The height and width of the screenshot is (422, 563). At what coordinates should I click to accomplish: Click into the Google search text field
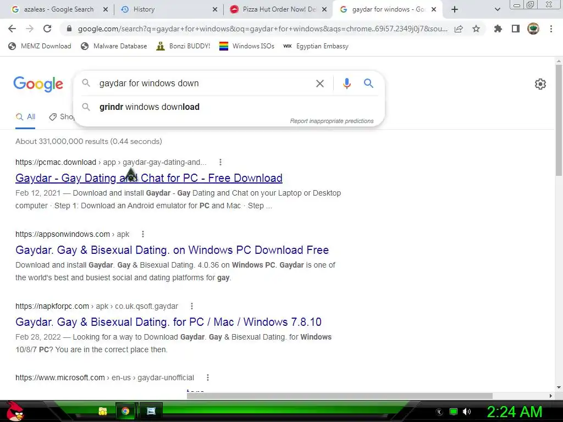pos(203,84)
